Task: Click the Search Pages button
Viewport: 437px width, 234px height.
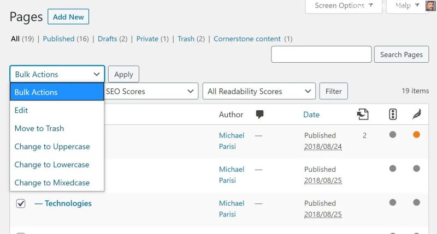Action: (401, 55)
